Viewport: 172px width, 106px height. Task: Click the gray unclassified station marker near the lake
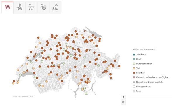click(x=39, y=54)
